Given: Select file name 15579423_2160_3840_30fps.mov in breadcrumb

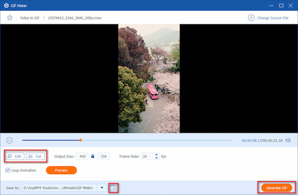Looking at the screenshot, I should tap(74, 18).
